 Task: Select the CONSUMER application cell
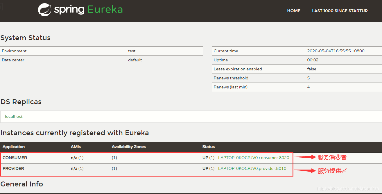(x=15, y=158)
